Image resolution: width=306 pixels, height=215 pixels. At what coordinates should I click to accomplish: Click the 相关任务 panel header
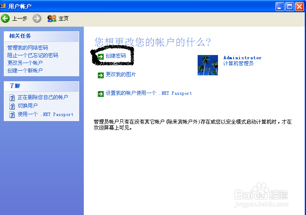point(41,37)
